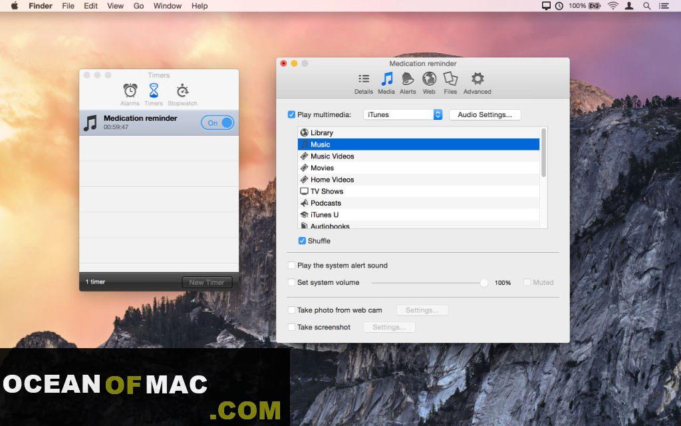Image resolution: width=681 pixels, height=426 pixels.
Task: Switch to the Web globe tab
Action: click(x=429, y=83)
